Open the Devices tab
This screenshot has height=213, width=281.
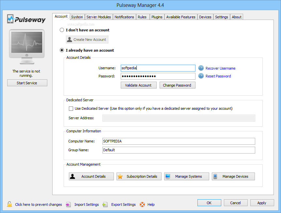[x=205, y=17]
